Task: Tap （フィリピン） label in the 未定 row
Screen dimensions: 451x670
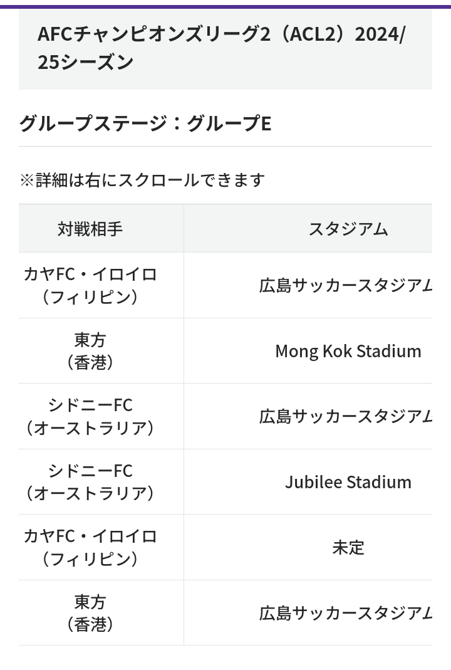Action: [90, 559]
